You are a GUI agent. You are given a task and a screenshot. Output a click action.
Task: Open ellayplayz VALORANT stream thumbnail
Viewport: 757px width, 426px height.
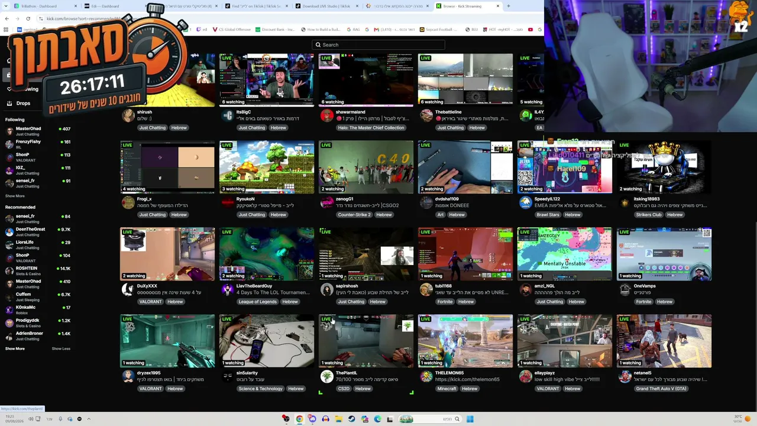[565, 341]
